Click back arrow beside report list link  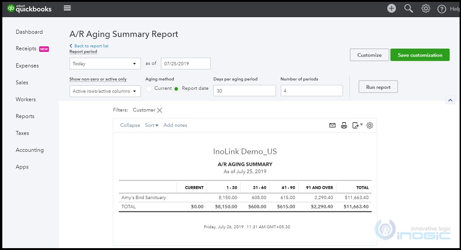(71, 46)
